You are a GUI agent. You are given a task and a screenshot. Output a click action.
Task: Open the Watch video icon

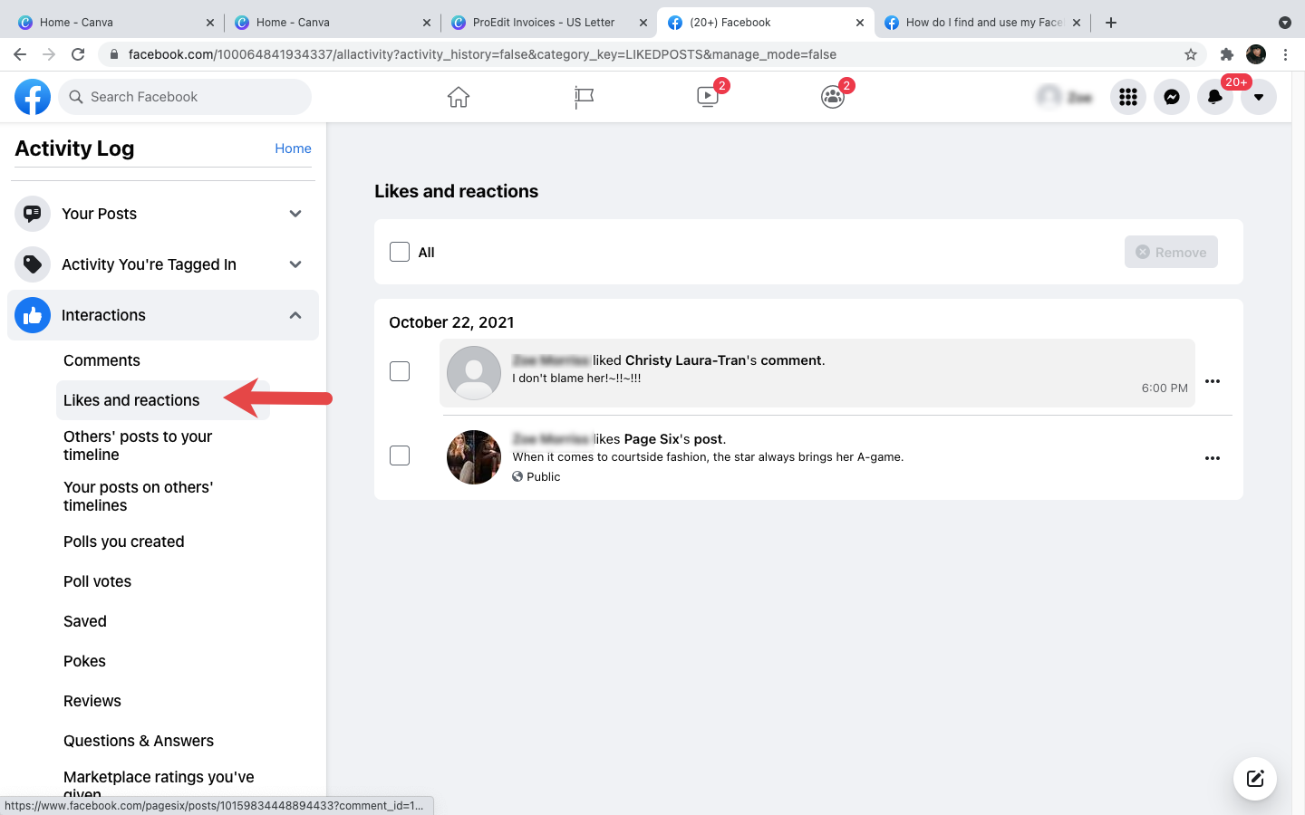click(707, 96)
